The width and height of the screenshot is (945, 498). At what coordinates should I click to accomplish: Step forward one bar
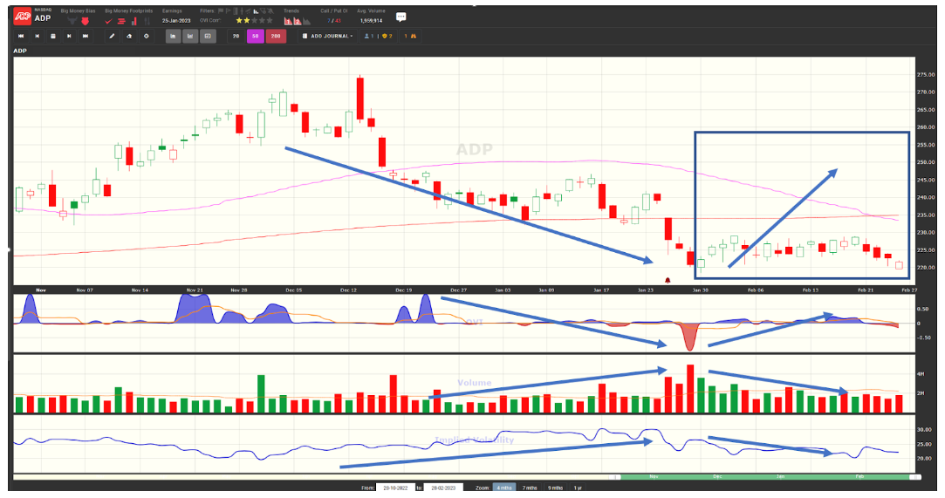tap(69, 36)
